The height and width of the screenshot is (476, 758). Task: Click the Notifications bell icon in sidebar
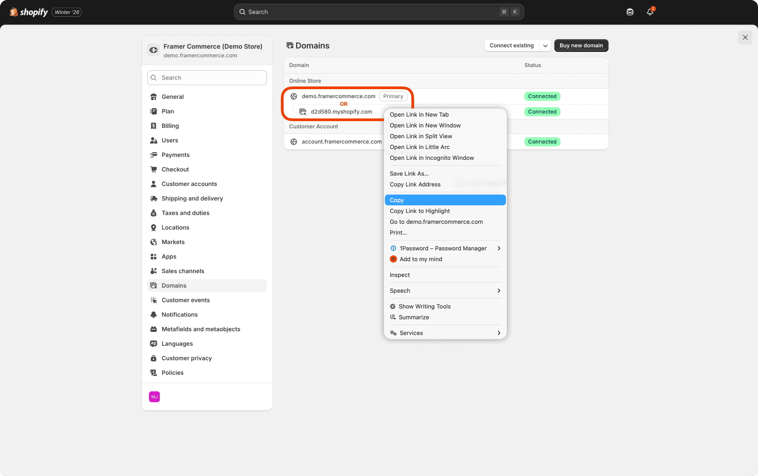tap(153, 315)
